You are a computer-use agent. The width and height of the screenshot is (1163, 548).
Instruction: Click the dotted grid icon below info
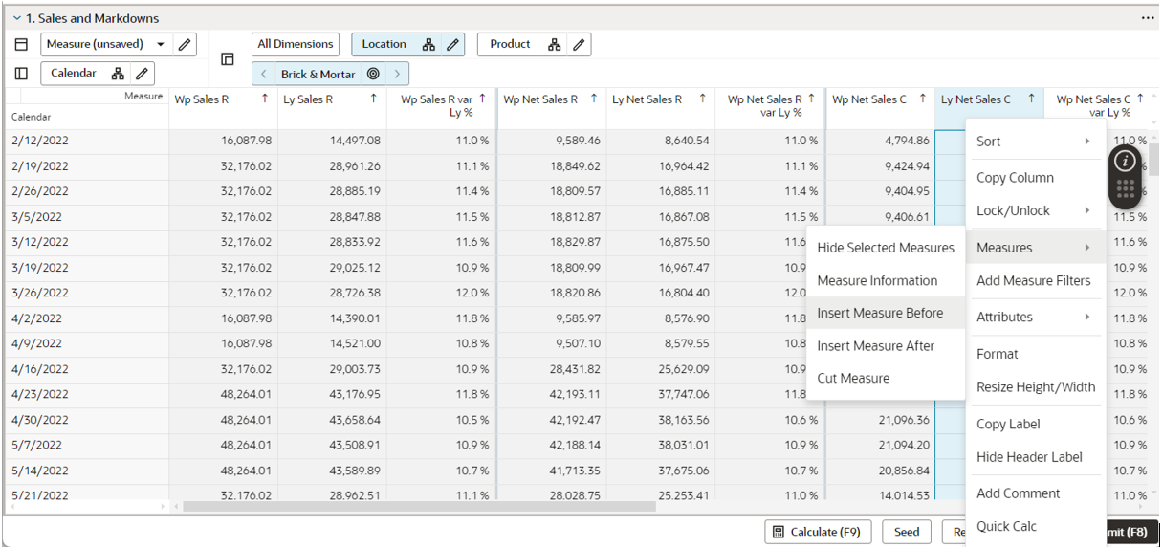[1125, 189]
